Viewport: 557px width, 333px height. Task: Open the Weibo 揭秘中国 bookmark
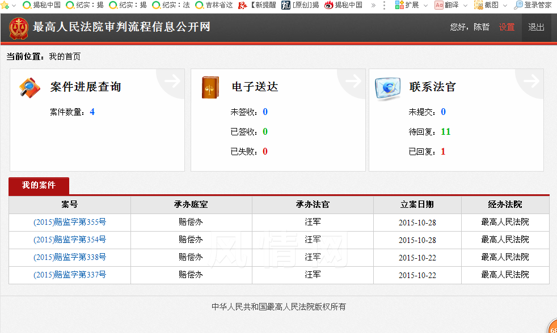344,5
